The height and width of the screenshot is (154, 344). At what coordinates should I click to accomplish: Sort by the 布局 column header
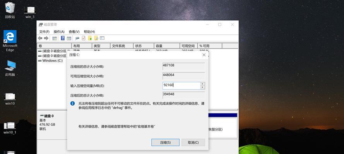[x=82, y=46]
